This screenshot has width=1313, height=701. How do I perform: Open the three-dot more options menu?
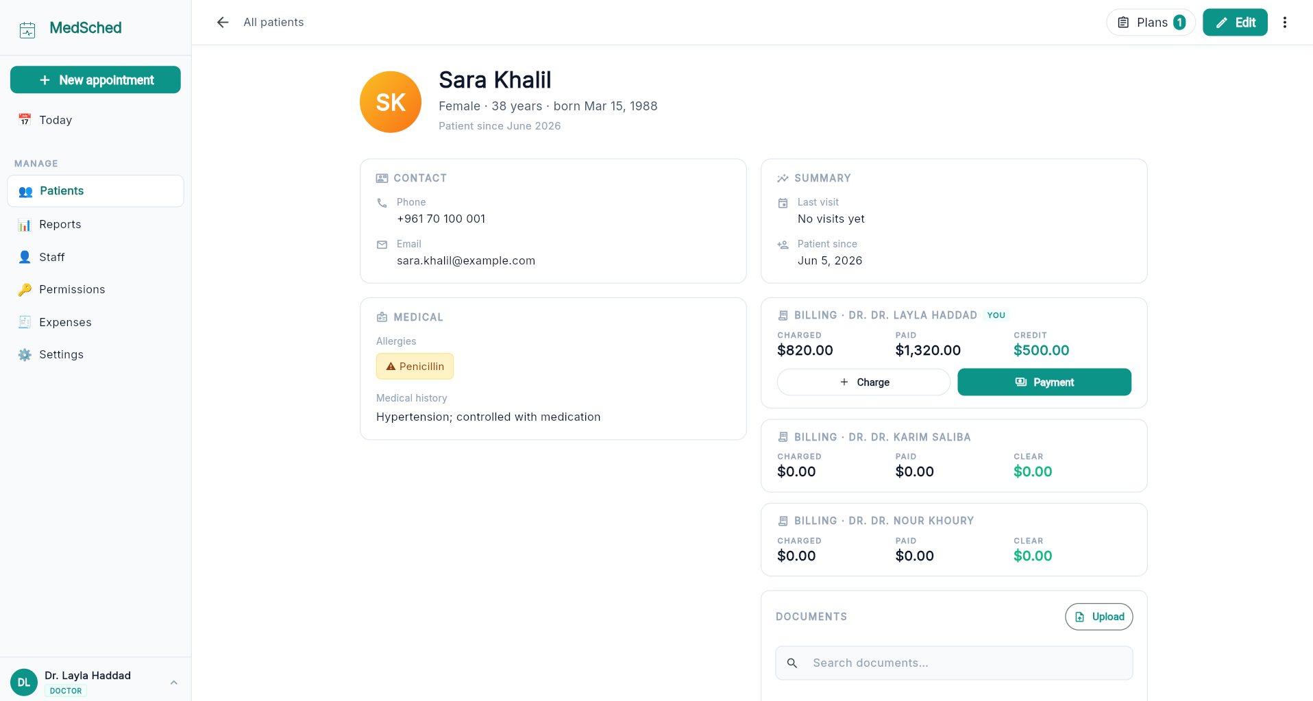(x=1285, y=23)
